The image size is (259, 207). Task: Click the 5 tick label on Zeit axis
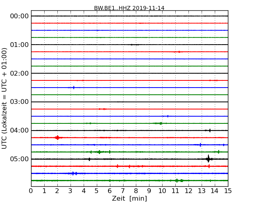click(x=97, y=191)
